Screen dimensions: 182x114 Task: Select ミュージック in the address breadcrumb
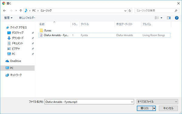pyautogui.click(x=46, y=11)
